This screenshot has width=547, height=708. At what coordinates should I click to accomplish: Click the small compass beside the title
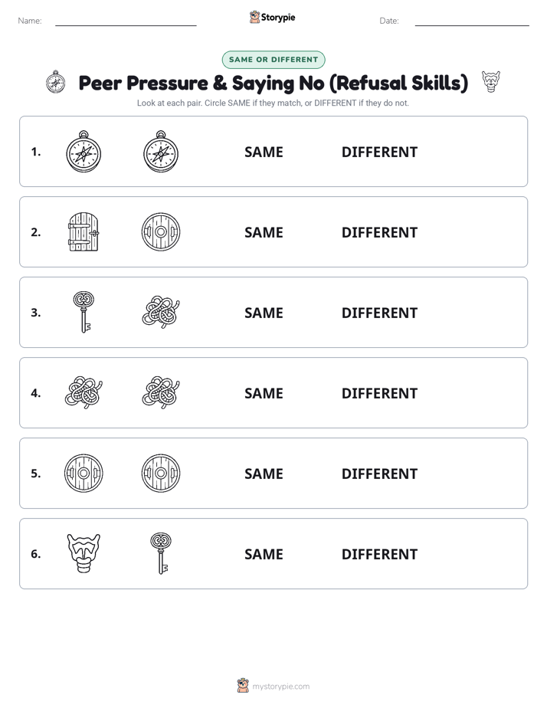[x=55, y=82]
